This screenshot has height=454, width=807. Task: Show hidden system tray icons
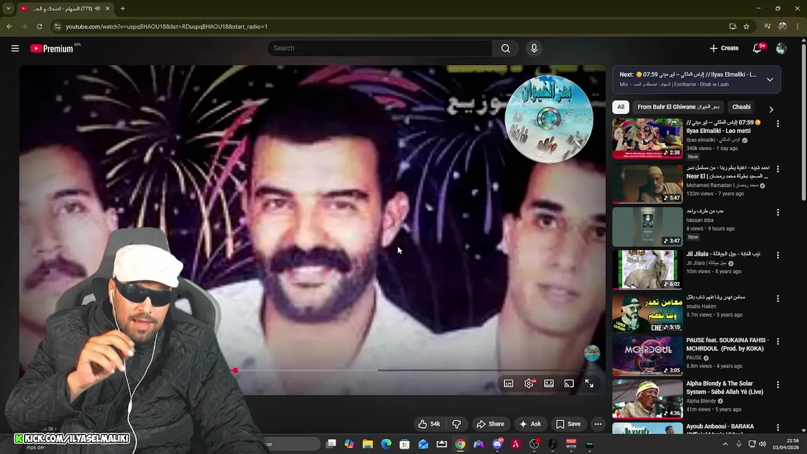click(725, 444)
